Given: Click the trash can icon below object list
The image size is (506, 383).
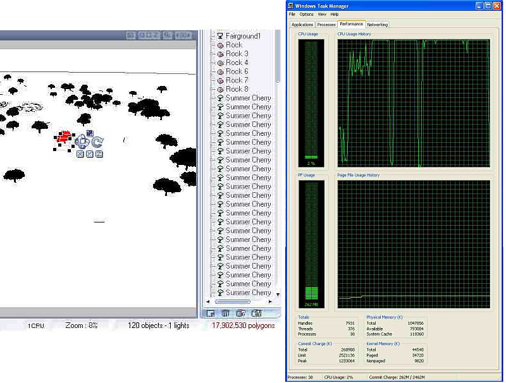Looking at the screenshot, I should click(x=225, y=313).
